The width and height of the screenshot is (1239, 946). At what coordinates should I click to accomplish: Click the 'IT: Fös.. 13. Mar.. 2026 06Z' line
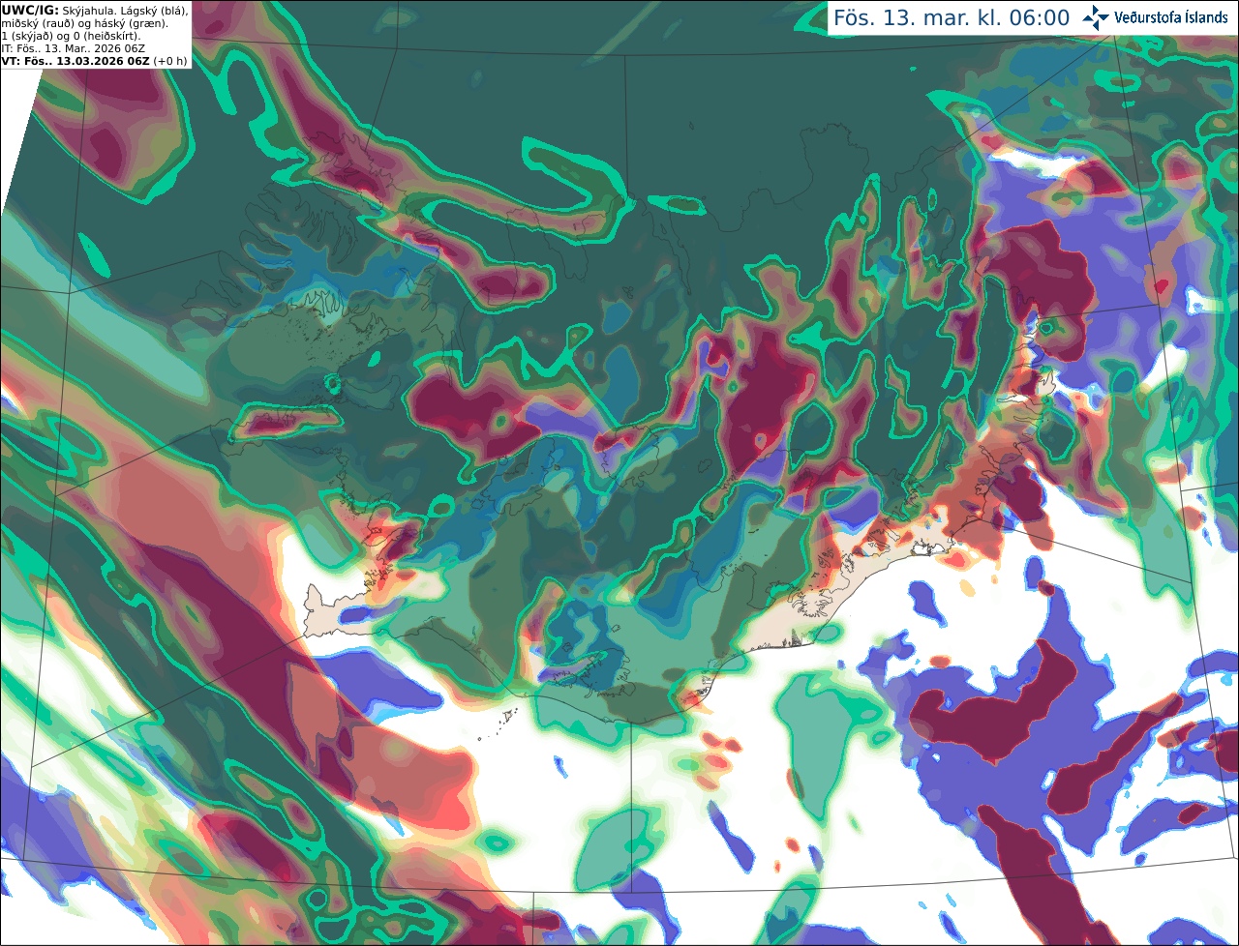tap(73, 48)
